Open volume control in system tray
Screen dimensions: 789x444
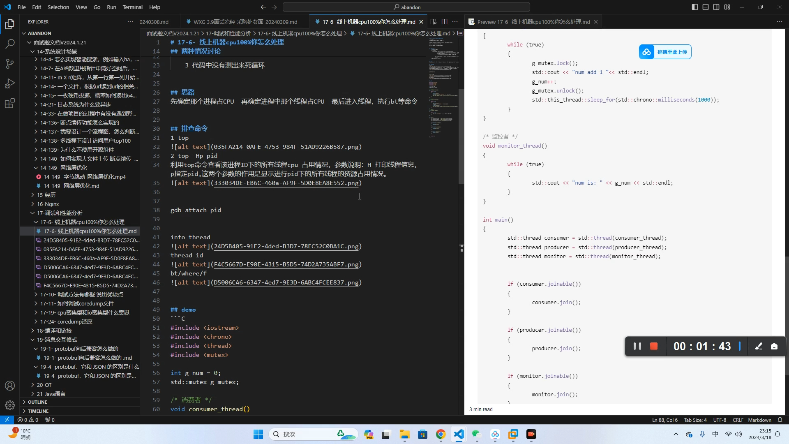click(738, 434)
